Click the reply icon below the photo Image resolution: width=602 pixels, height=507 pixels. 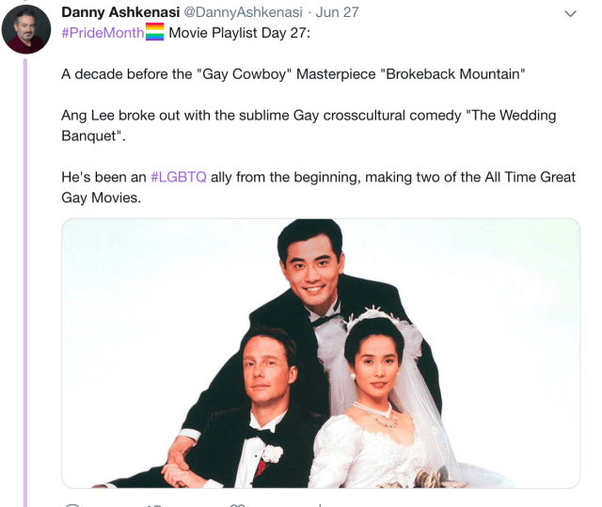pos(72,505)
